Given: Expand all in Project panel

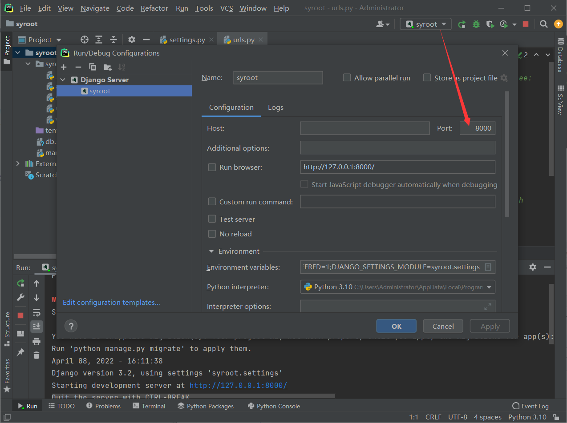Looking at the screenshot, I should point(99,40).
